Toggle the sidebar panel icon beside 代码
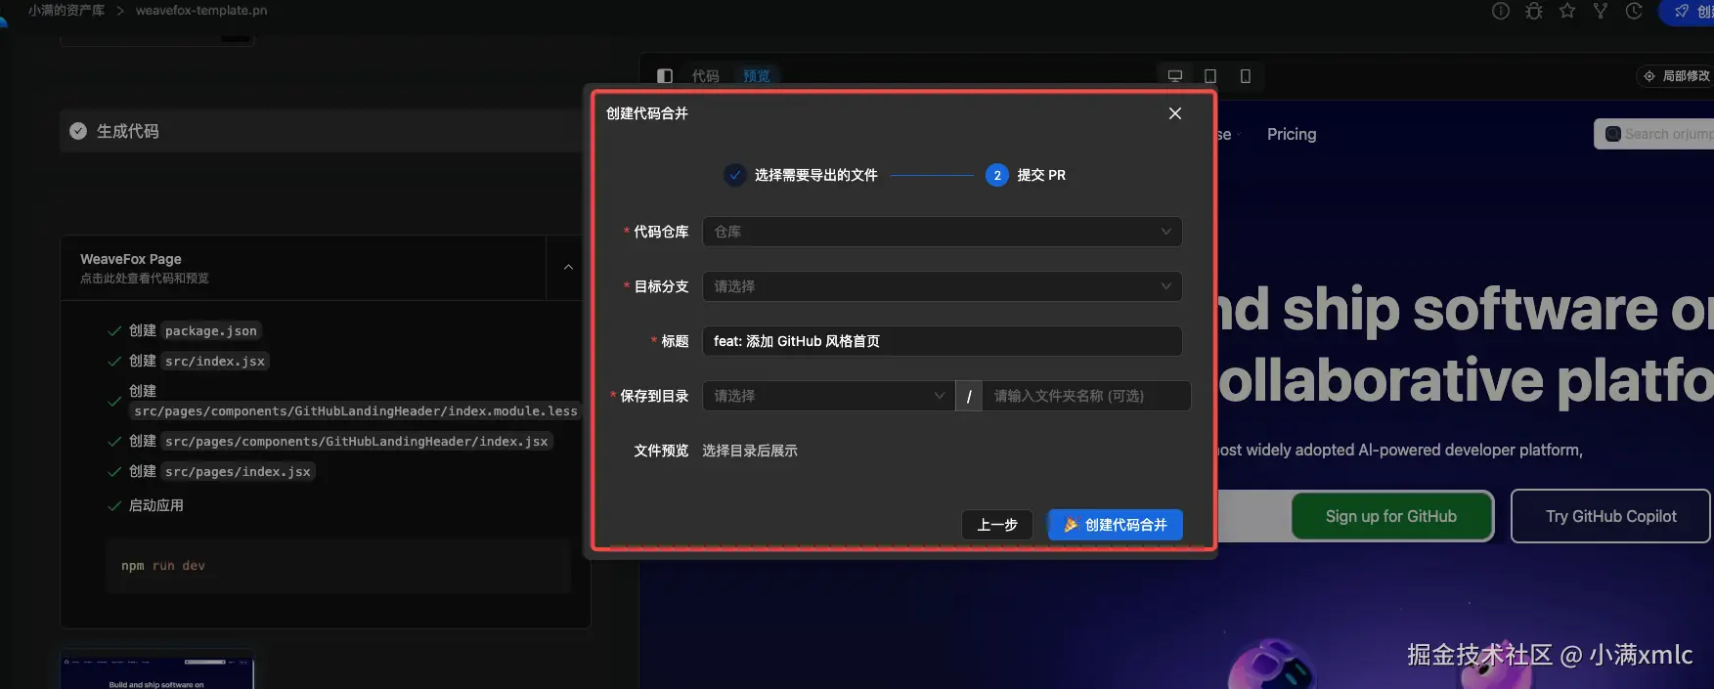This screenshot has height=689, width=1714. click(665, 75)
